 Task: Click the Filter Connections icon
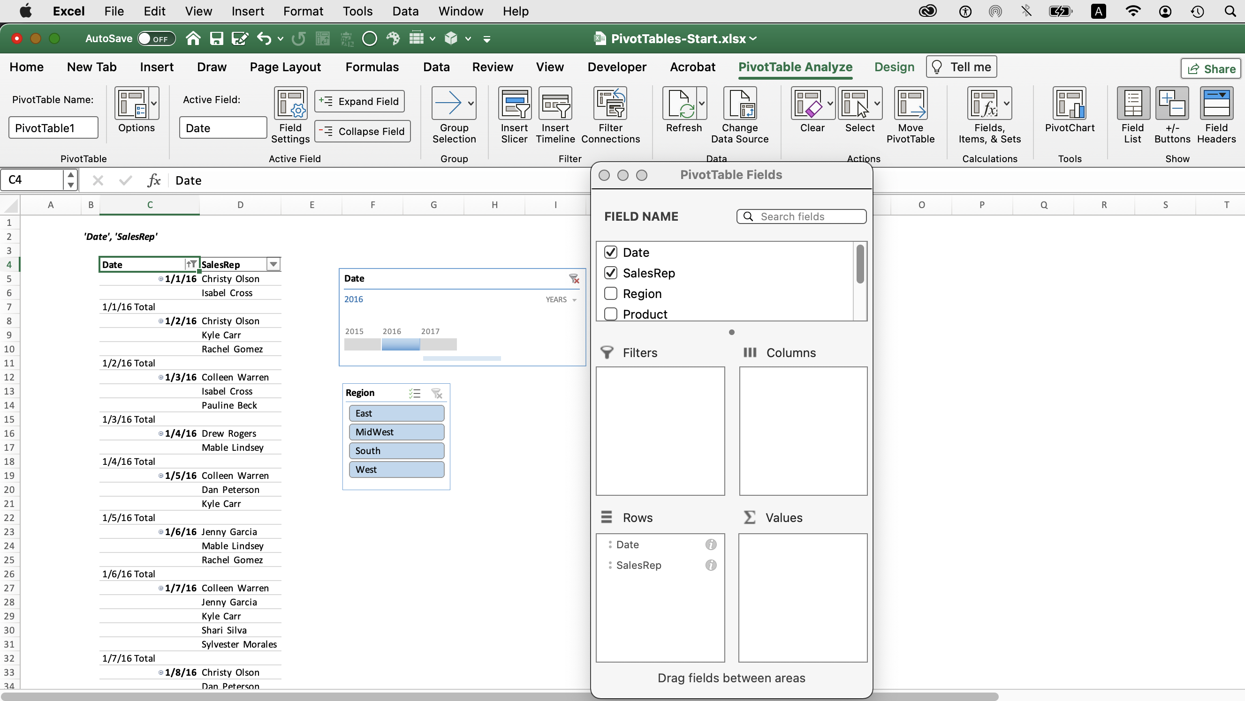click(610, 104)
